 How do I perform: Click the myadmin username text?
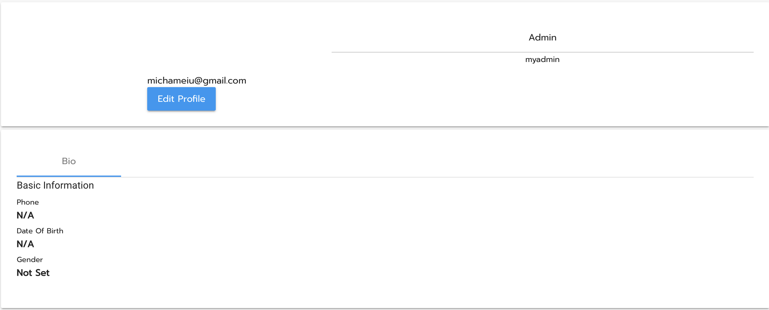click(x=542, y=59)
